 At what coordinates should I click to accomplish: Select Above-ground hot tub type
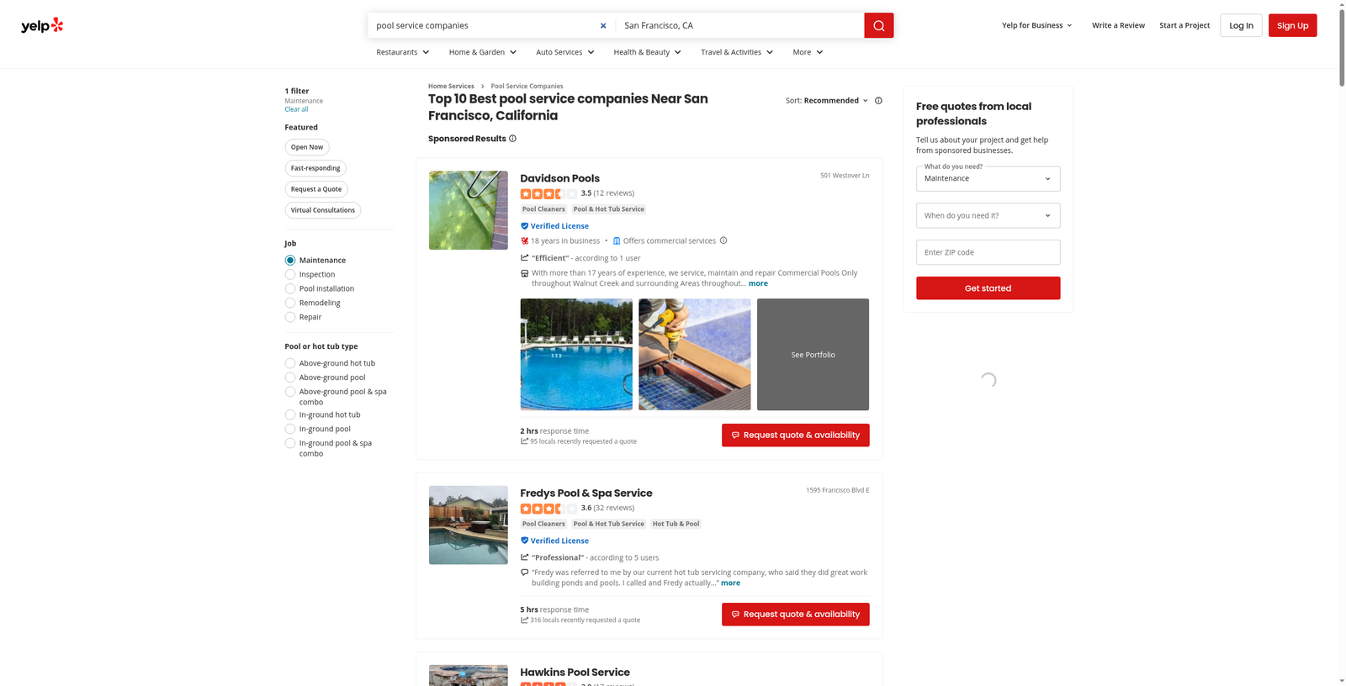tap(290, 363)
